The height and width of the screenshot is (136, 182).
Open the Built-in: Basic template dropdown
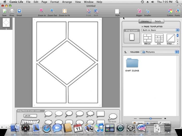(160, 30)
